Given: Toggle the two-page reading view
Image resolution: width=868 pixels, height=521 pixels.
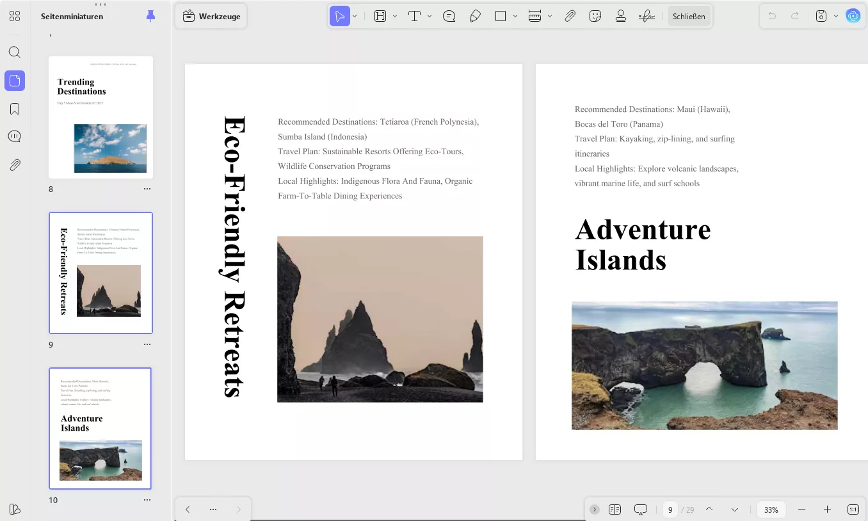Looking at the screenshot, I should click(x=615, y=509).
